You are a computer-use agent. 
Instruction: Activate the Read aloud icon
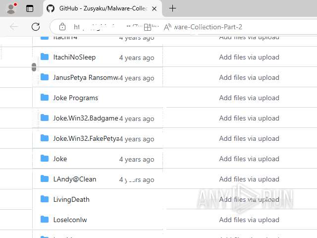pyautogui.click(x=167, y=27)
